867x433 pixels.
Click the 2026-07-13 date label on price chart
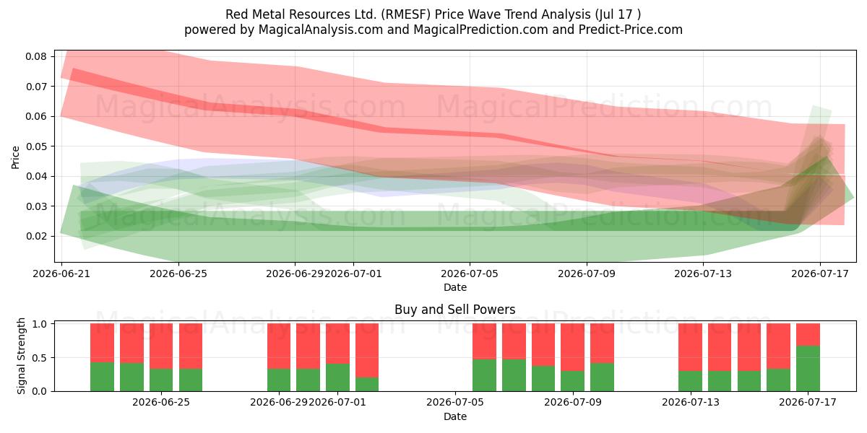click(x=702, y=274)
